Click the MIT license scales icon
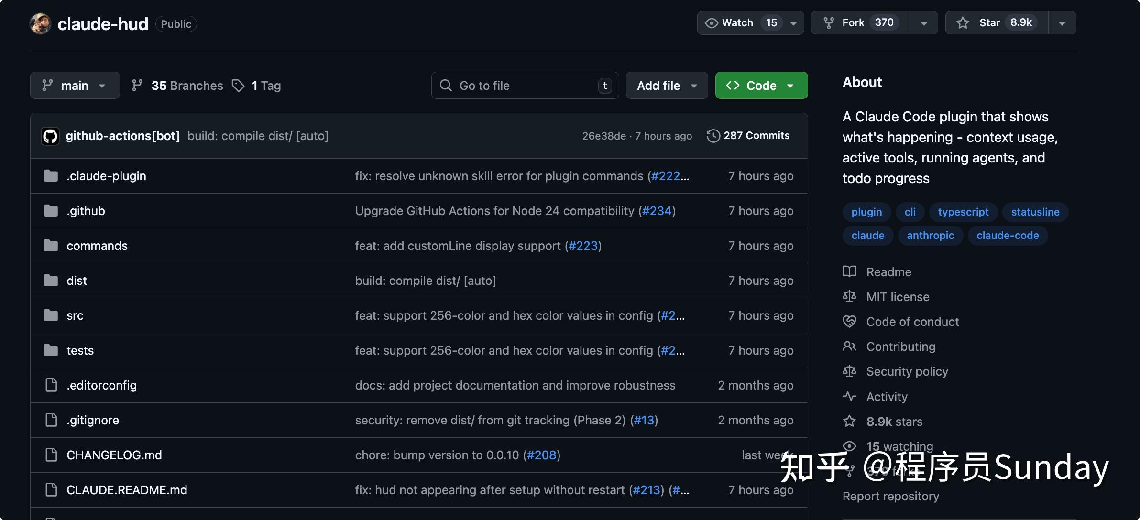The width and height of the screenshot is (1140, 520). [849, 296]
